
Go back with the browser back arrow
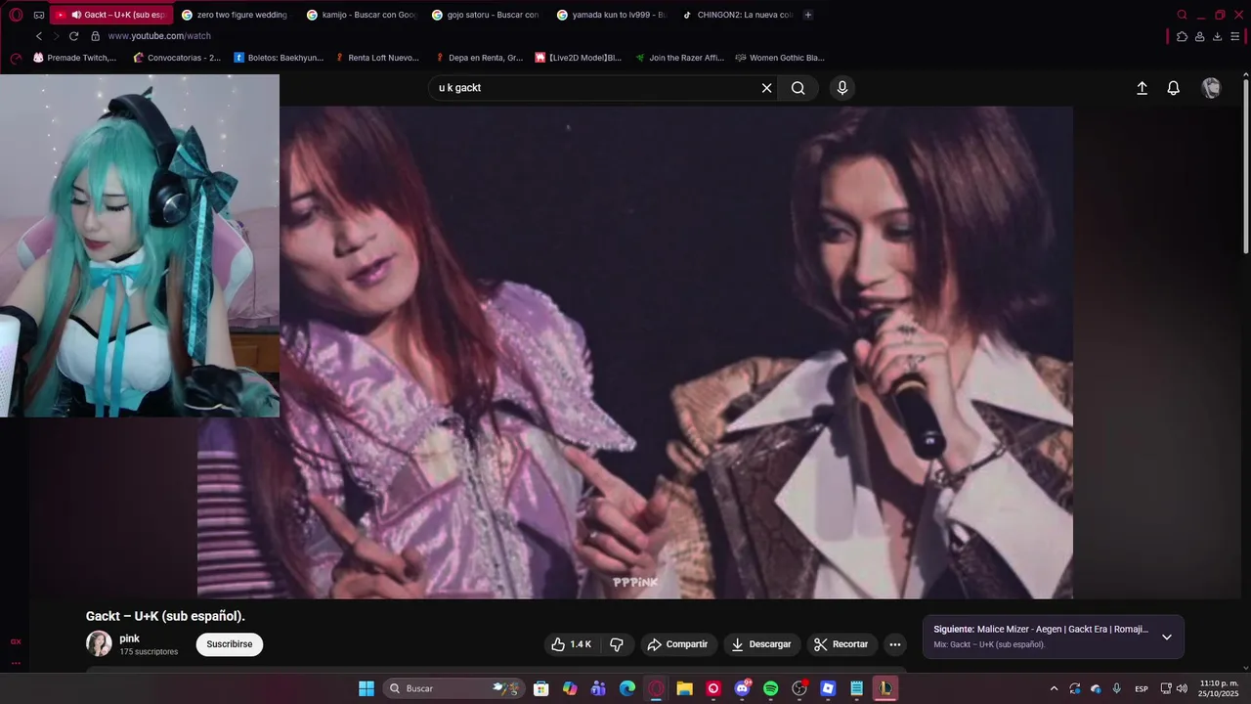(39, 36)
